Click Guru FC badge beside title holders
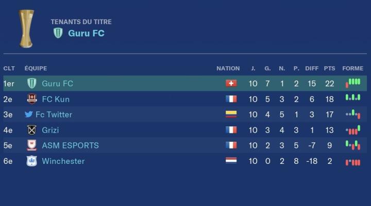Viewport: 371px width, 206px height. [x=58, y=33]
